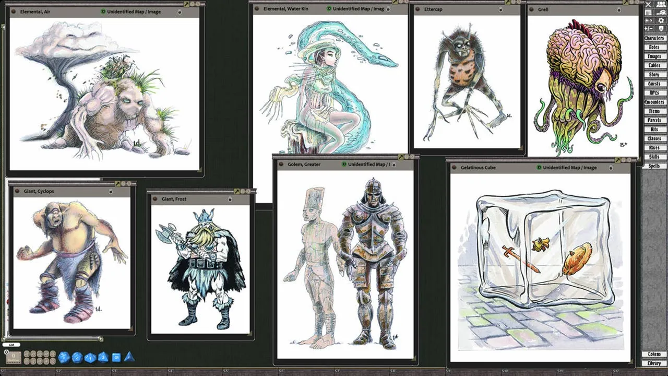Click the link icon left of 'Gelatinous Cube'
Viewport: 668px width, 376px height.
coord(455,168)
